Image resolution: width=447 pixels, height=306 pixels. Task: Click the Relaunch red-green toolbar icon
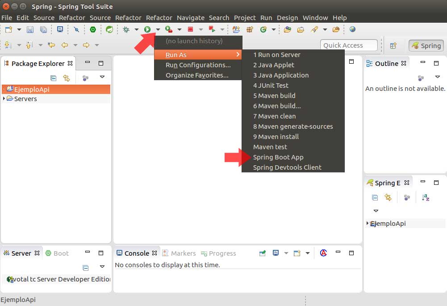(x=212, y=29)
